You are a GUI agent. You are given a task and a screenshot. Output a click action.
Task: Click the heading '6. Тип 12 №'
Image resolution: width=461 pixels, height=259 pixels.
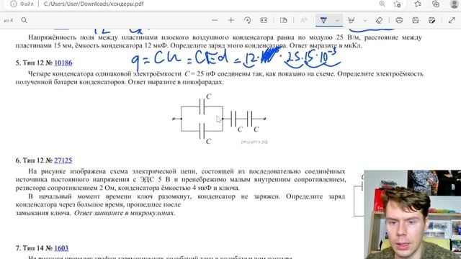click(x=34, y=160)
